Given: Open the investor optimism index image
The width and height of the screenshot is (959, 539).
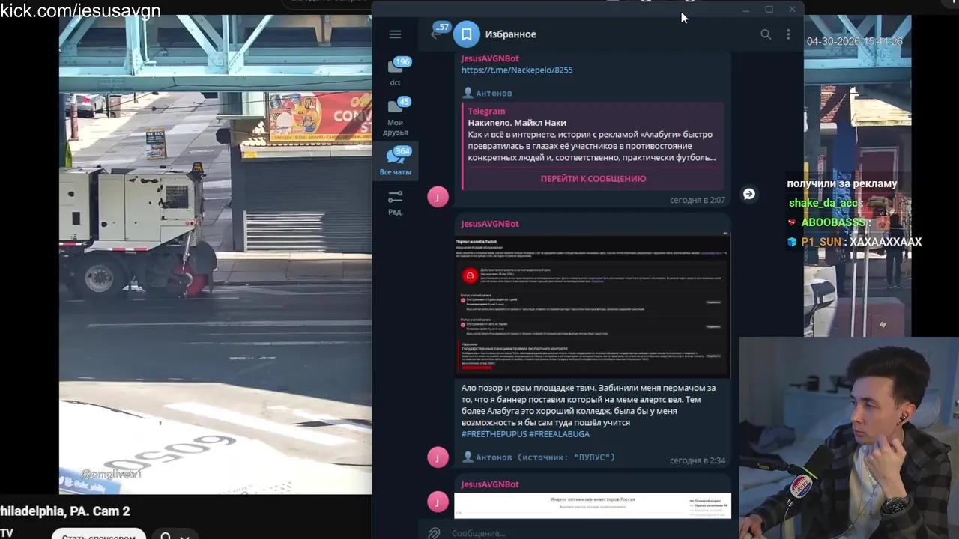Looking at the screenshot, I should point(592,505).
